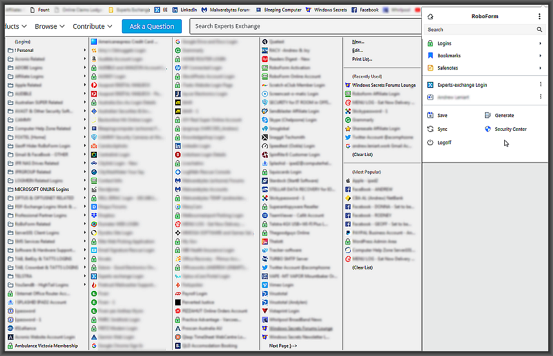
Task: Expand the Bookmarks submenu in RoboForm
Action: (540, 55)
